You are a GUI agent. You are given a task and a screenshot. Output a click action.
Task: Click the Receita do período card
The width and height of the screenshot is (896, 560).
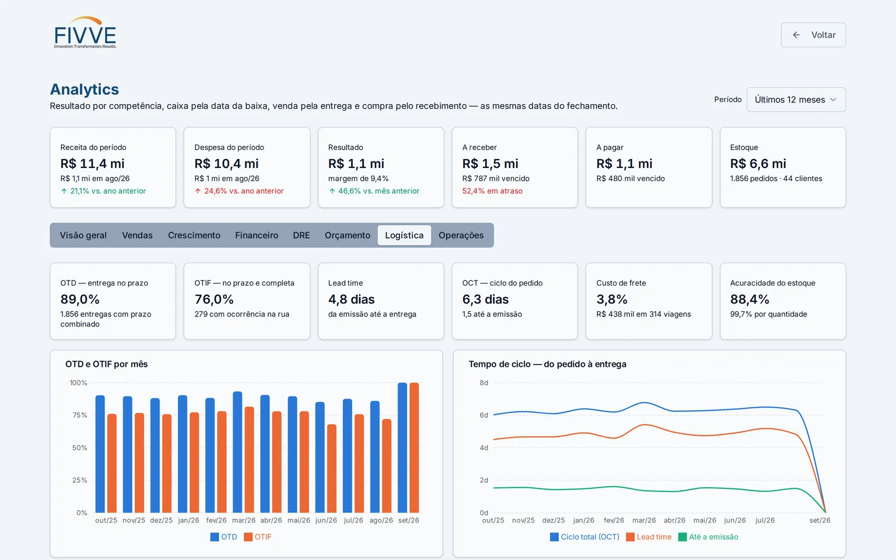coord(113,167)
